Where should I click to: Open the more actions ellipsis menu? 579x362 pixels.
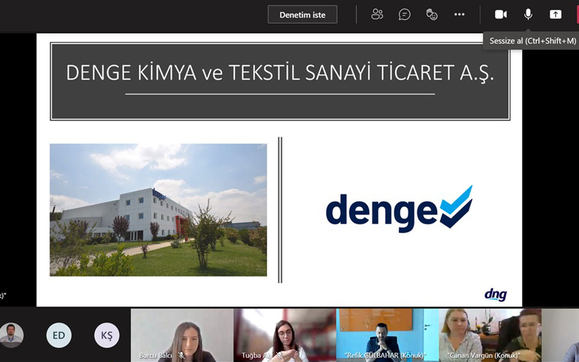click(x=459, y=14)
